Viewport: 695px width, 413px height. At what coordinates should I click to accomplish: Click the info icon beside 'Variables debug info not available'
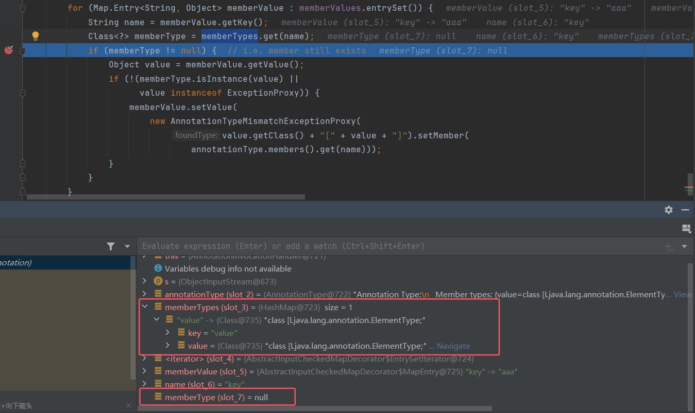pos(158,268)
